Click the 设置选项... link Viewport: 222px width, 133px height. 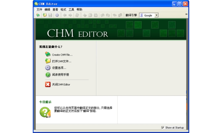click(59, 68)
